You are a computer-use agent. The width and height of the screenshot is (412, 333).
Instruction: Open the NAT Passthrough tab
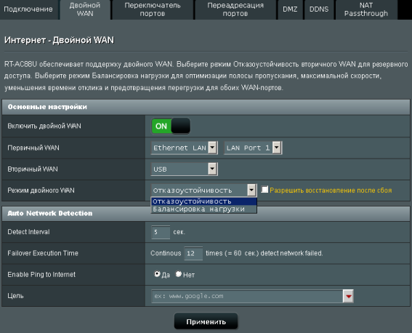point(366,9)
